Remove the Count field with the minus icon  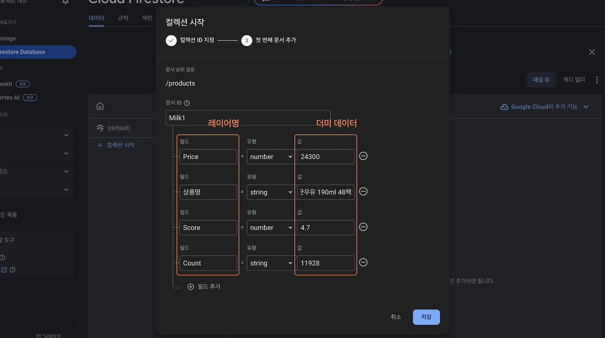(x=363, y=262)
